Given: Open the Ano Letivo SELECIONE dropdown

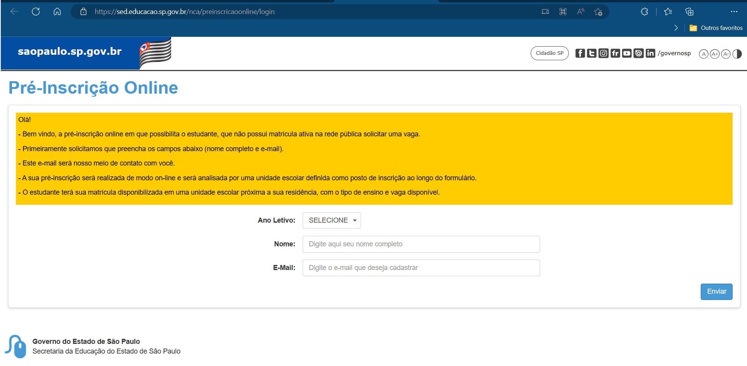Looking at the screenshot, I should (x=332, y=220).
